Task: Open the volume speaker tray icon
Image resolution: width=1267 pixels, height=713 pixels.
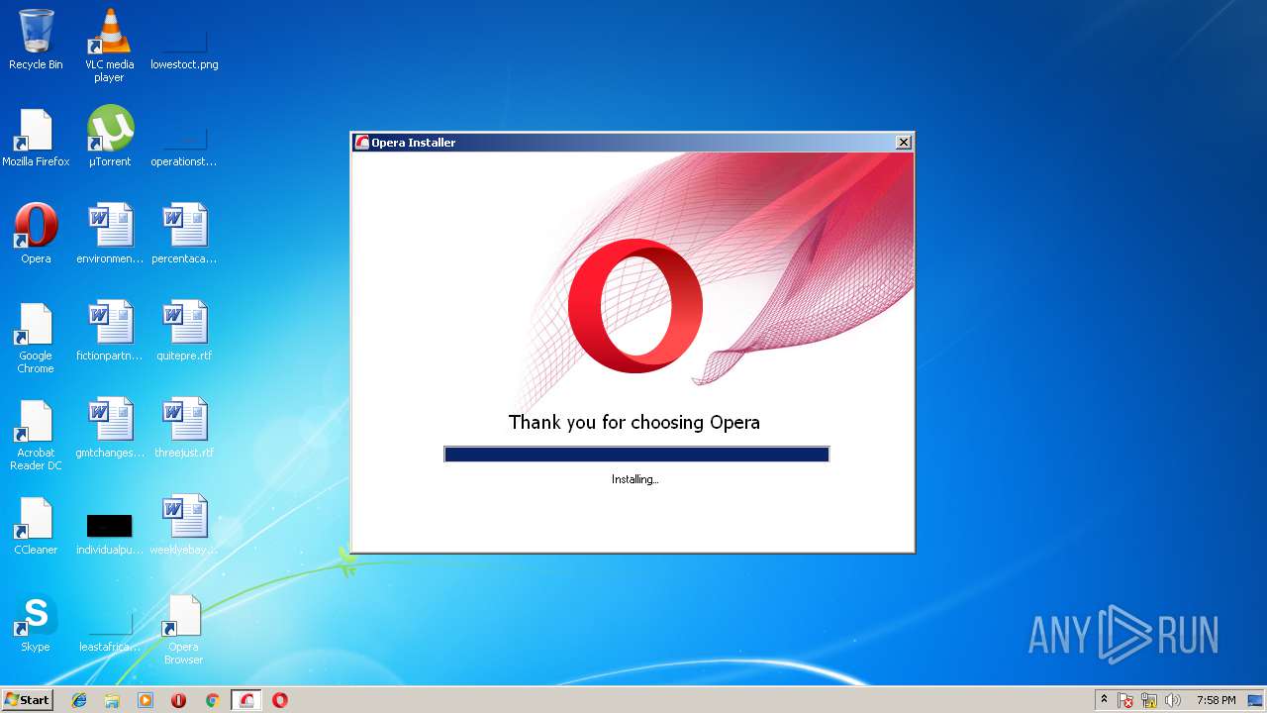Action: (1173, 700)
